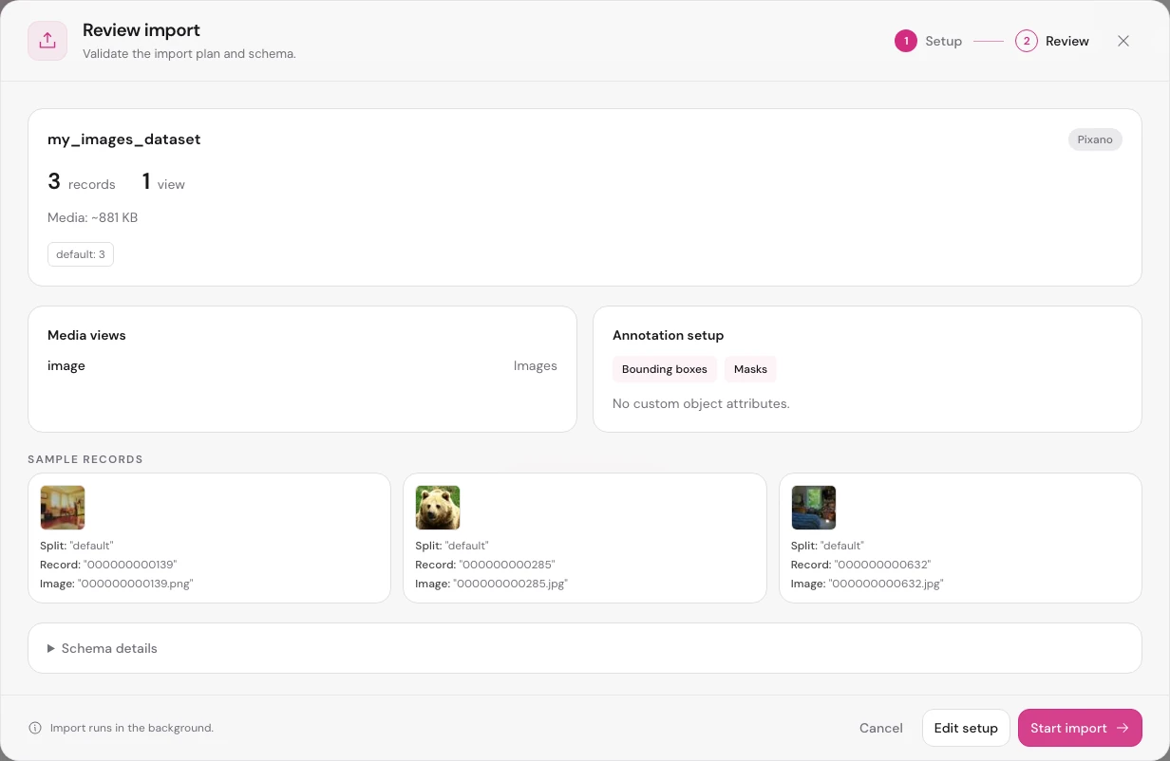Expand the Schema details section

[x=585, y=648]
